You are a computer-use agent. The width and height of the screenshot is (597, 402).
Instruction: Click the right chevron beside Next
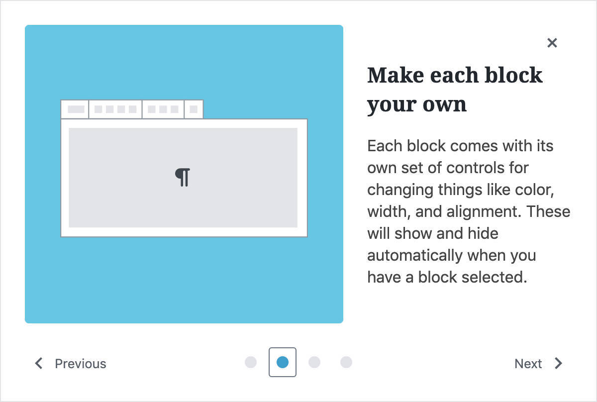pyautogui.click(x=559, y=363)
